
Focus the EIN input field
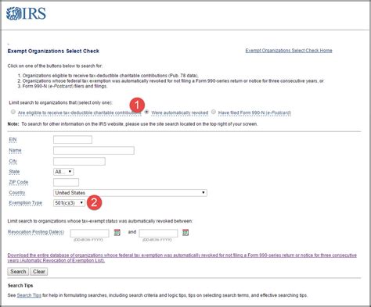click(73, 140)
